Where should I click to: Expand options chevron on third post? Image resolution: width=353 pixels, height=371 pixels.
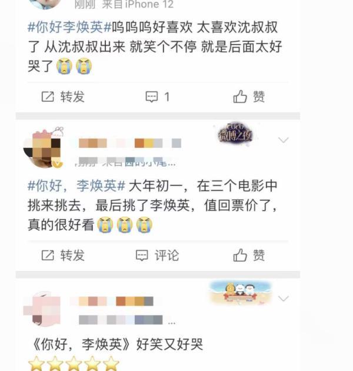pos(283,299)
